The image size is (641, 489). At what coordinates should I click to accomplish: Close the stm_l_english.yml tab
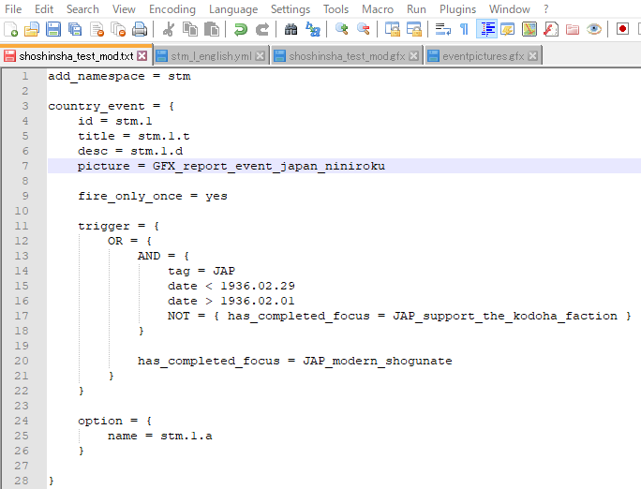pos(260,56)
